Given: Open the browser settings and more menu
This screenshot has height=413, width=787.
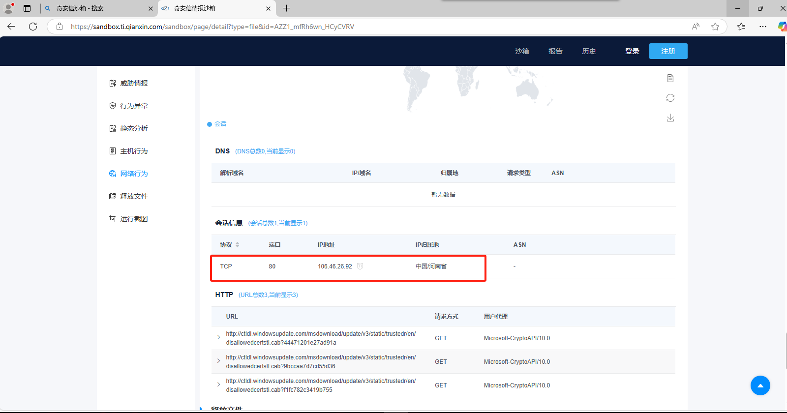Looking at the screenshot, I should (x=763, y=27).
